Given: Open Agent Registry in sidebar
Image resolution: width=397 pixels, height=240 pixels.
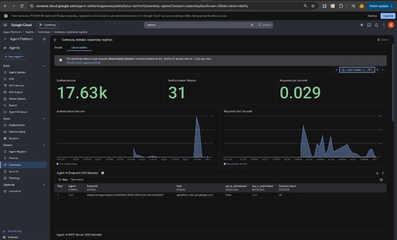Looking at the screenshot, I should click(17, 152).
